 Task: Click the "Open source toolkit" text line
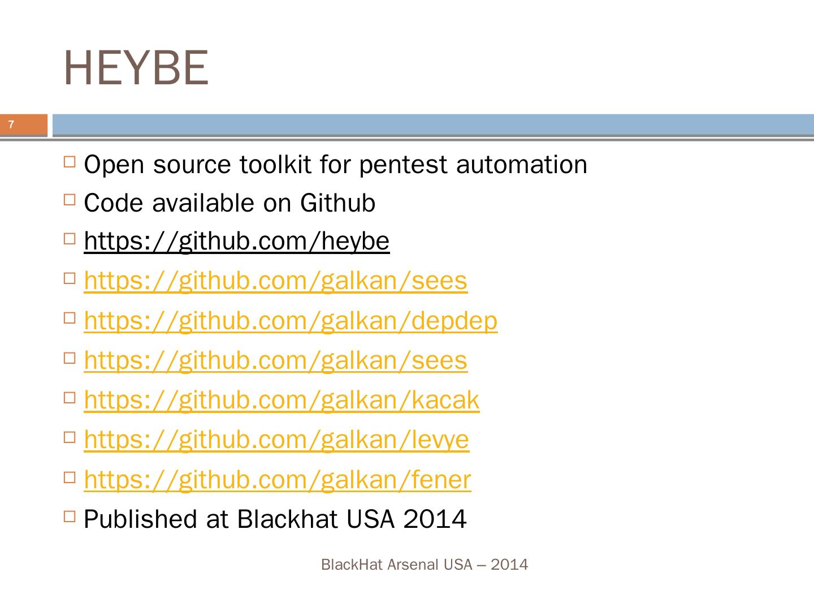click(335, 165)
